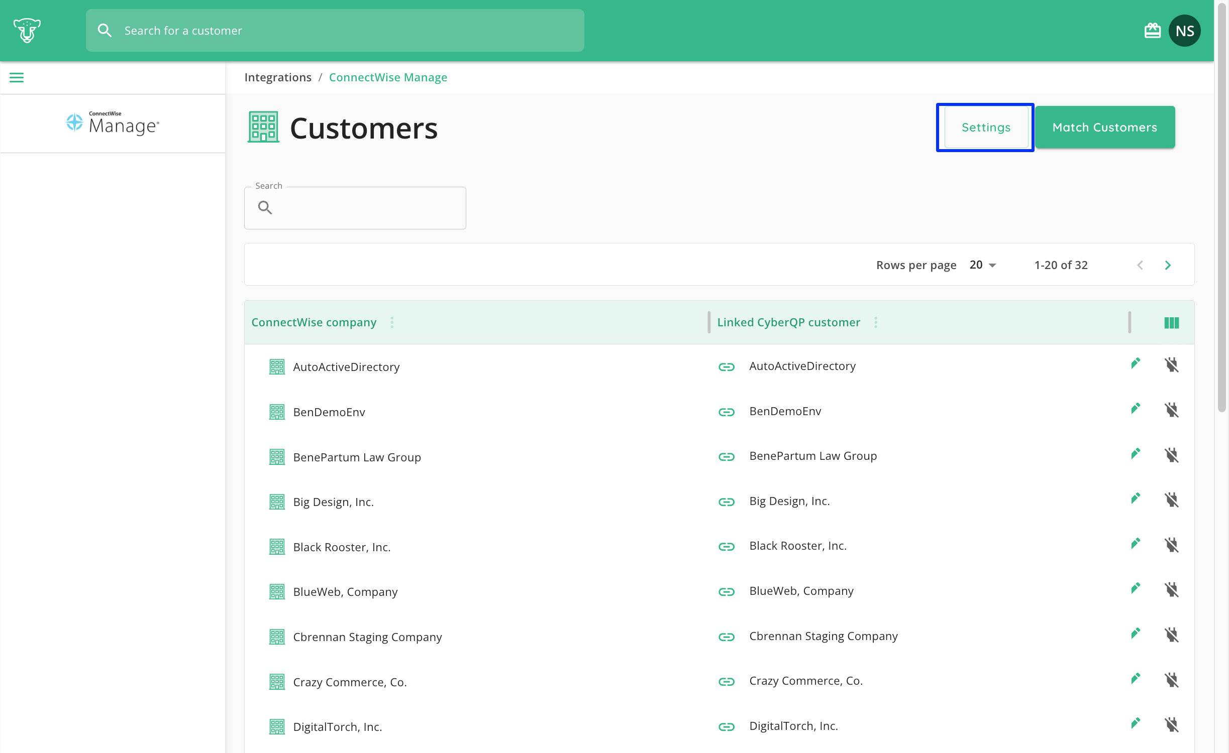Click linked customer Cbrennan Staging Company
1229x753 pixels.
824,636
